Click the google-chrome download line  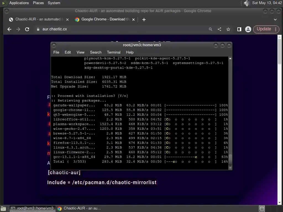[x=140, y=110]
